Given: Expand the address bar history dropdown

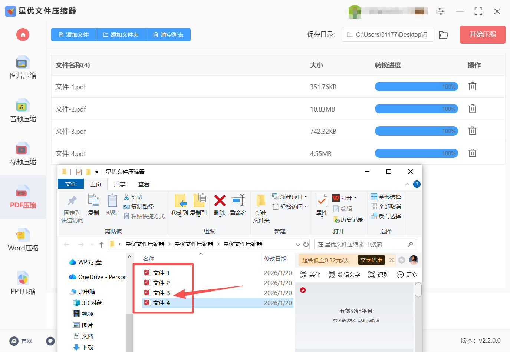Looking at the screenshot, I should point(298,245).
